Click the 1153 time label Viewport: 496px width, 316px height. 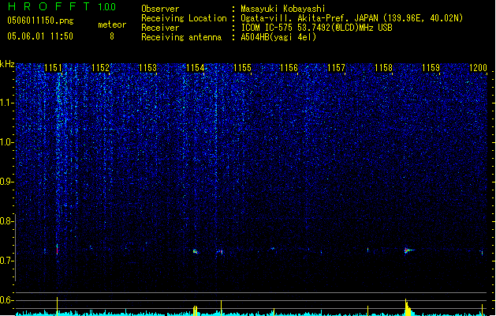coord(147,68)
